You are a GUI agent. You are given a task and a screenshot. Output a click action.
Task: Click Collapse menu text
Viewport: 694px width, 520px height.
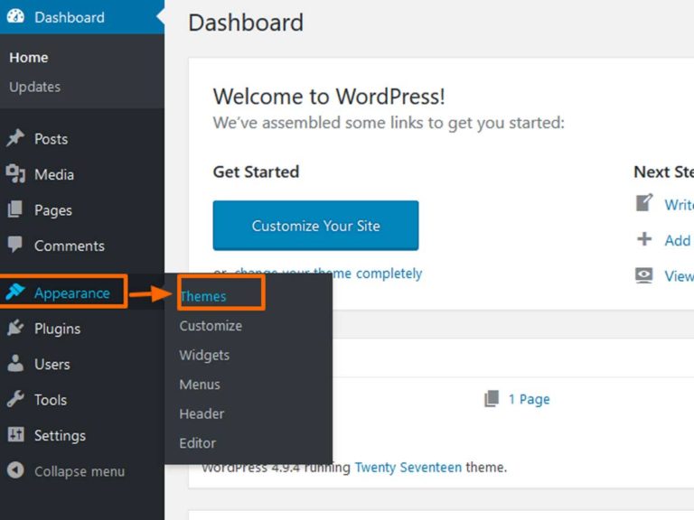80,471
